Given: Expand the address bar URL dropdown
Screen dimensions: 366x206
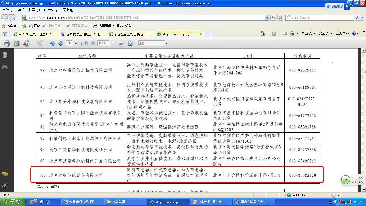Looking at the screenshot, I should pyautogui.click(x=266, y=17).
